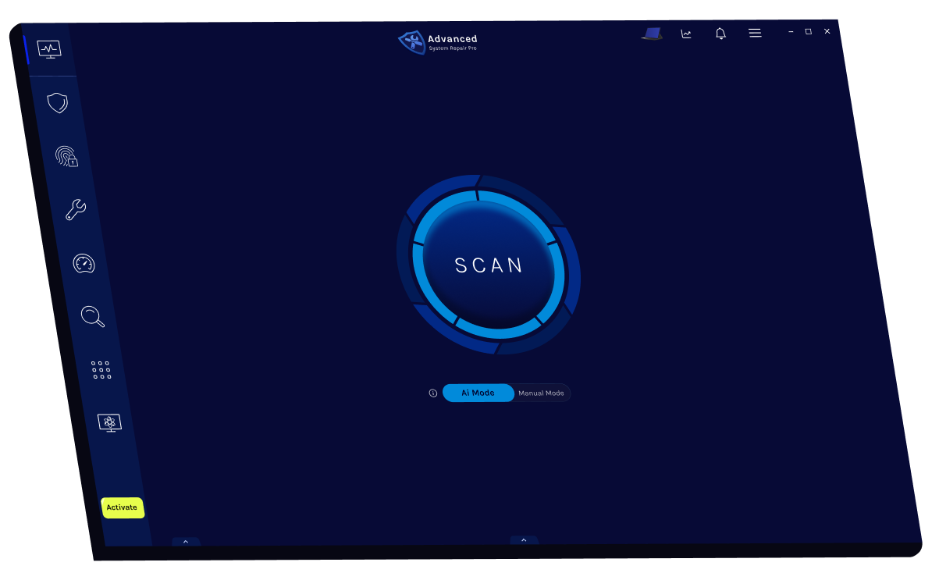Click the Advanced System Repair Pro logo

pos(438,41)
